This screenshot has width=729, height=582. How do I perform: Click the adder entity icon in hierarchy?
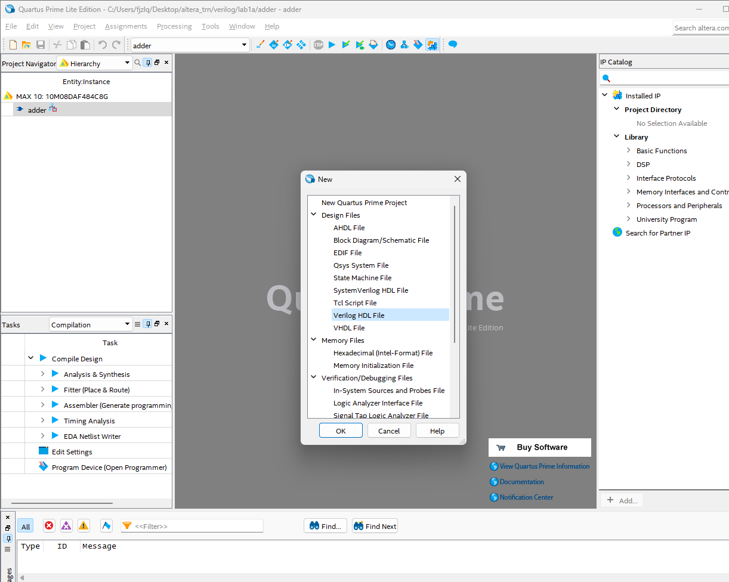click(x=20, y=109)
